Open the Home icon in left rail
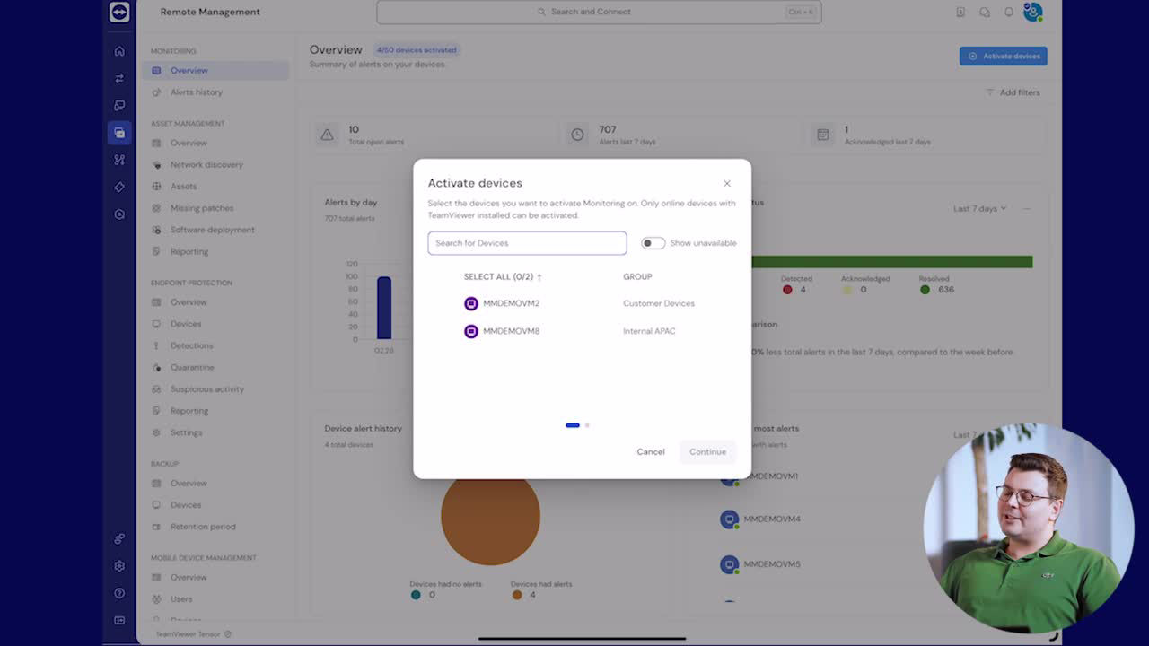1149x646 pixels. [x=119, y=51]
